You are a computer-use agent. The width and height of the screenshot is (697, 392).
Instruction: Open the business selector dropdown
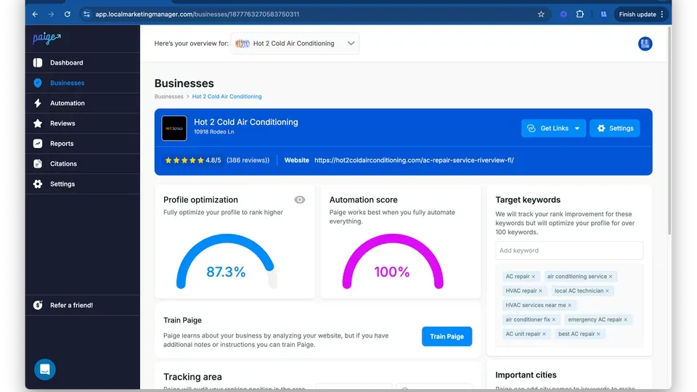pyautogui.click(x=295, y=44)
